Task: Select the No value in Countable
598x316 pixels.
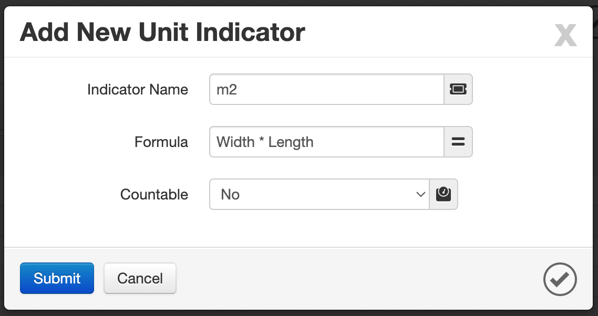Action: tap(230, 194)
